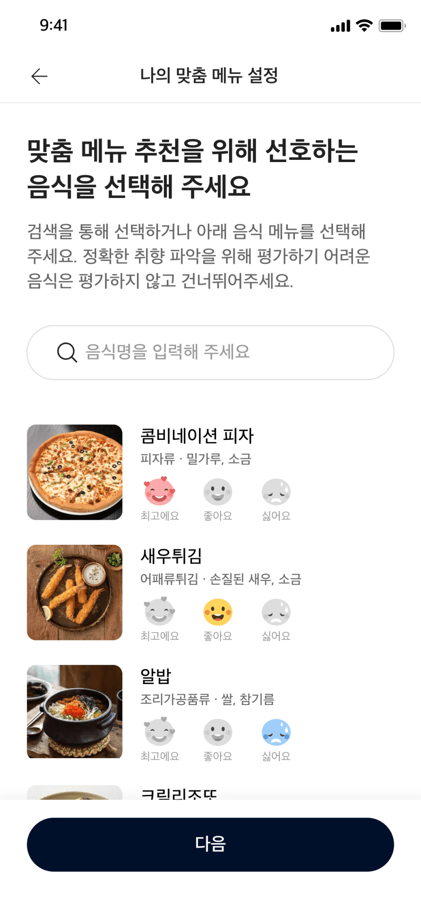Select 싫어요 face for 알밥
This screenshot has width=421, height=912.
click(276, 732)
